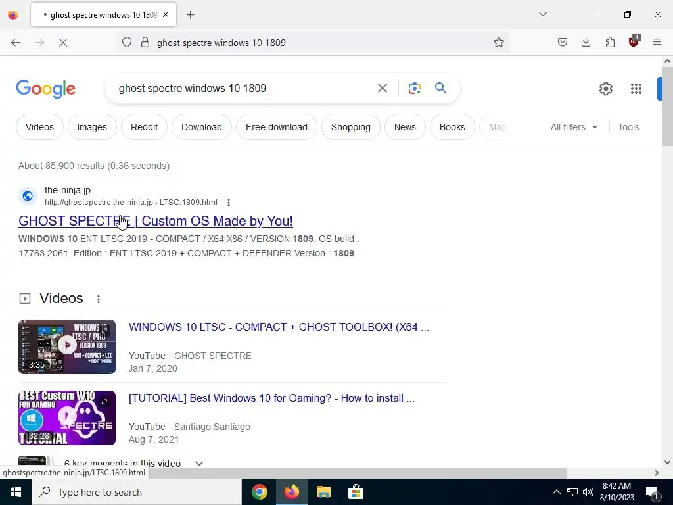
Task: Search by image with Google Lens
Action: tap(414, 89)
